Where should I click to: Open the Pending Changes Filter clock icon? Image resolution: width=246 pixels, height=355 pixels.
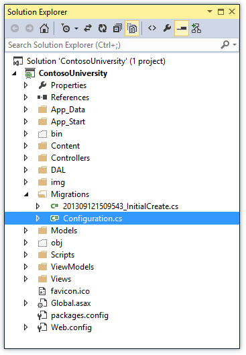tap(66, 28)
